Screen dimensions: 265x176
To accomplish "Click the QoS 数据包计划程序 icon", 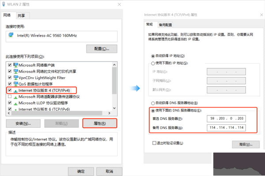I will (x=15, y=84).
